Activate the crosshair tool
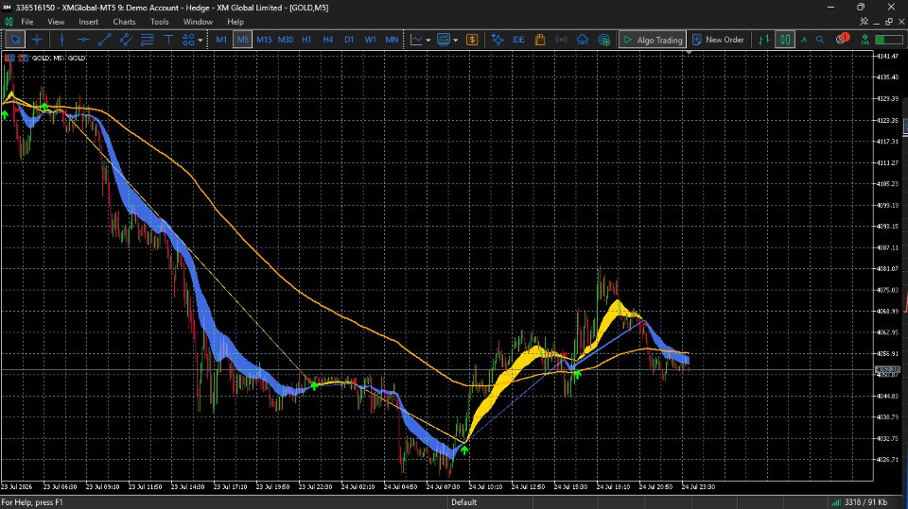This screenshot has height=509, width=908. [37, 40]
